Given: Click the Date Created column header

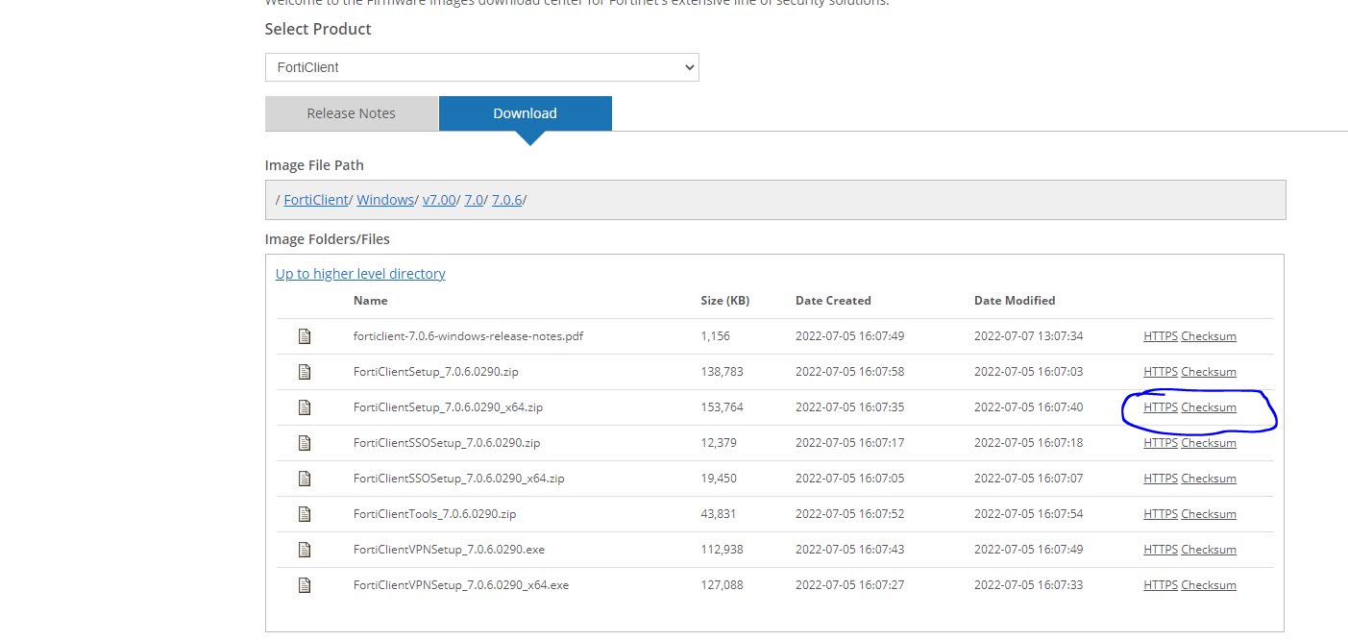Looking at the screenshot, I should [833, 301].
